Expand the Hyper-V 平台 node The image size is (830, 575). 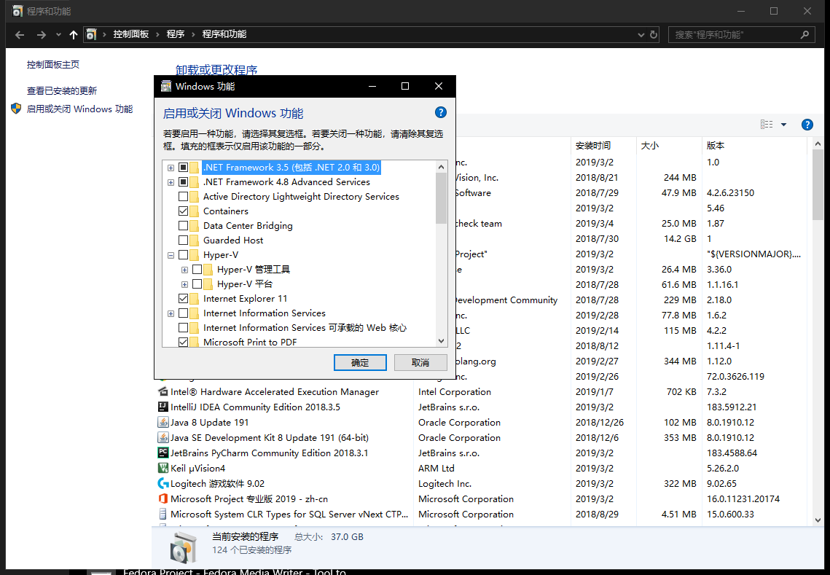point(185,284)
